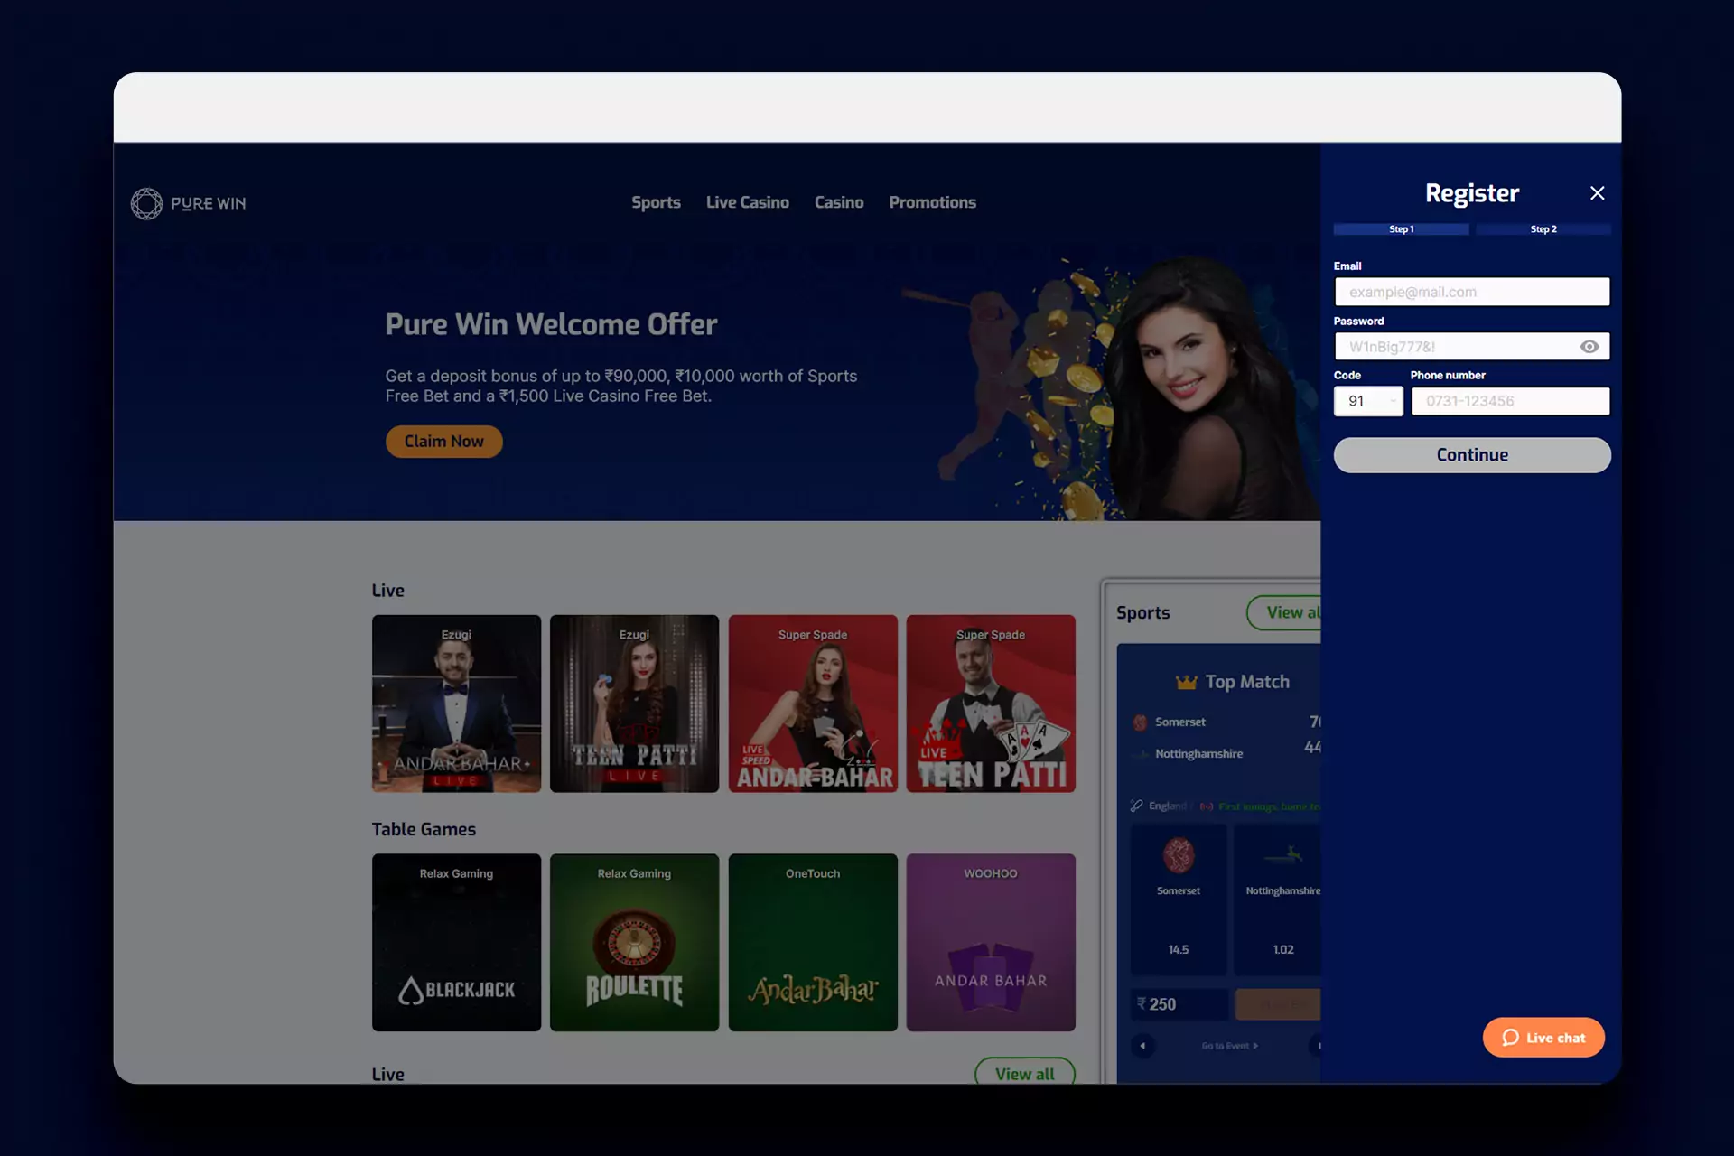Expand Promotions navigation menu item
Image resolution: width=1734 pixels, height=1156 pixels.
(931, 201)
